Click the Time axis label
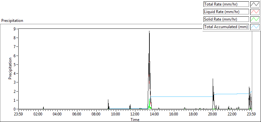 pos(135,119)
